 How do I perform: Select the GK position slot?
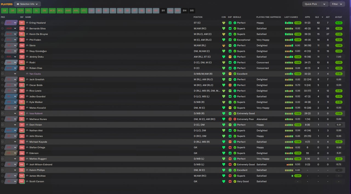pos(5,11)
